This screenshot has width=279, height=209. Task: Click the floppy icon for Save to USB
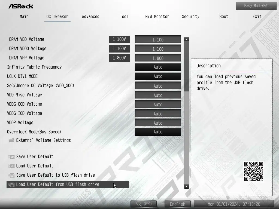(x=11, y=175)
